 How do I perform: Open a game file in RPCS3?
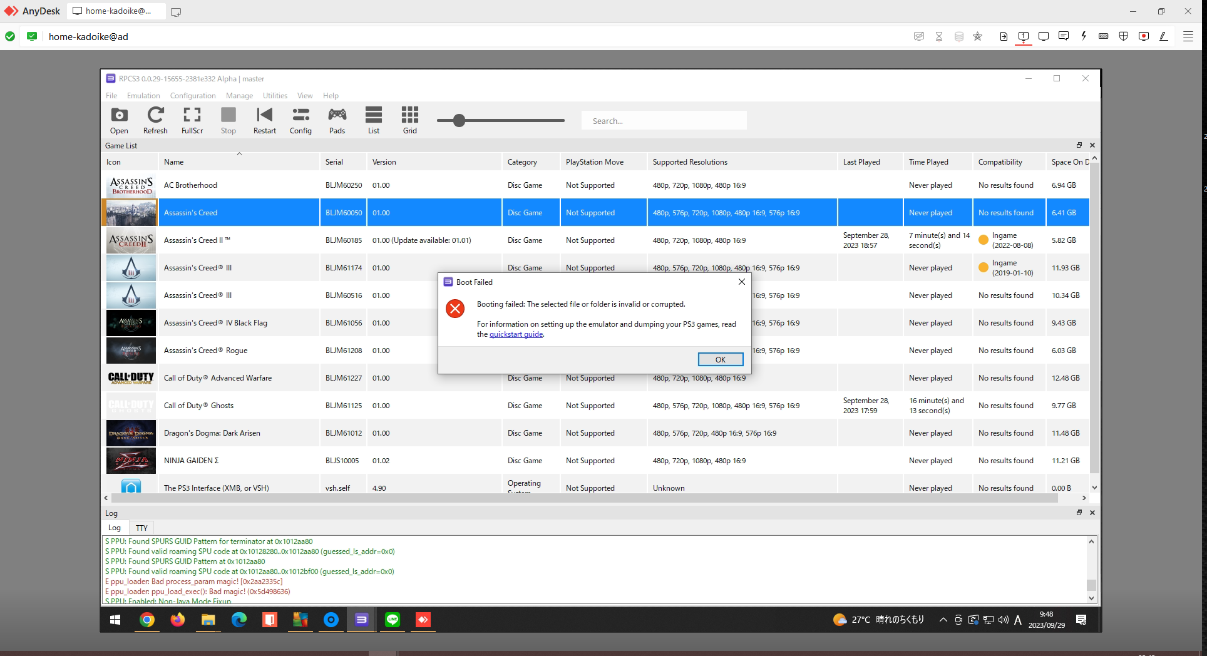coord(118,120)
